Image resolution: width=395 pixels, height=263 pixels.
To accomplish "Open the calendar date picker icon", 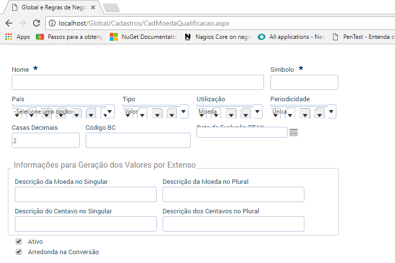I will coord(294,132).
